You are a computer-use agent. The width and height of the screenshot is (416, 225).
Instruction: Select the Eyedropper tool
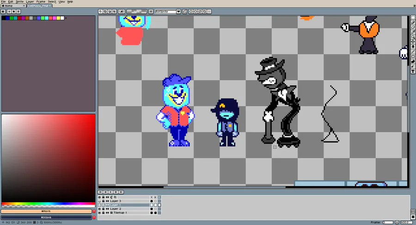pos(413,32)
